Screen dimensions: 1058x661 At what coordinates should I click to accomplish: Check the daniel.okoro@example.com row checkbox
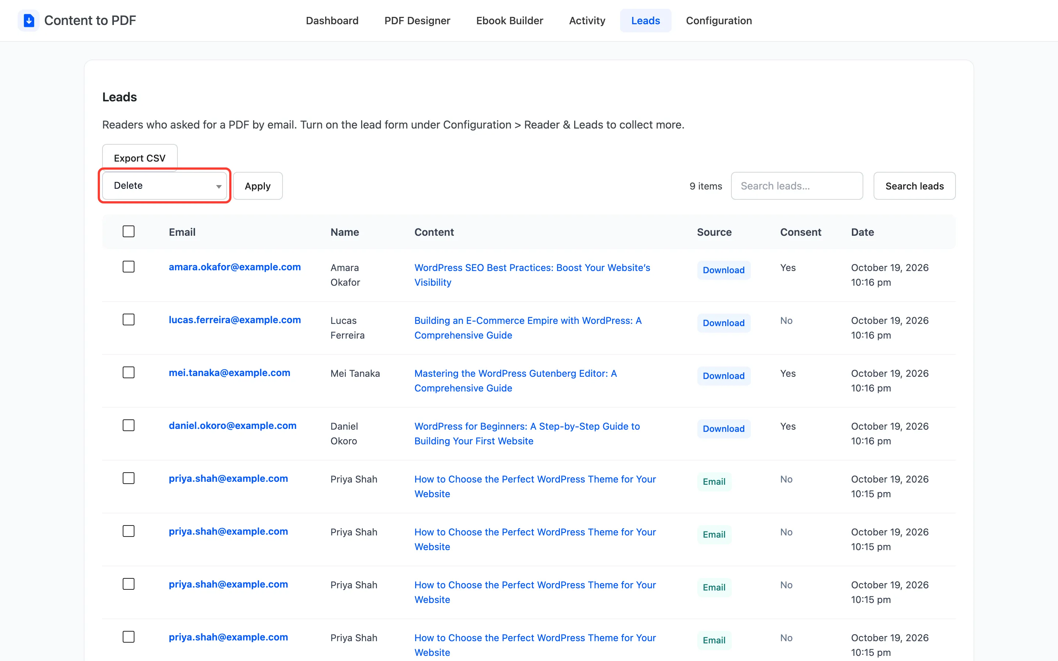click(x=129, y=425)
